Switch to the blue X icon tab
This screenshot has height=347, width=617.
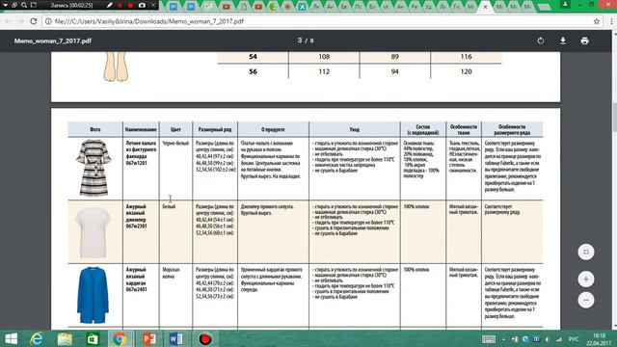click(302, 7)
